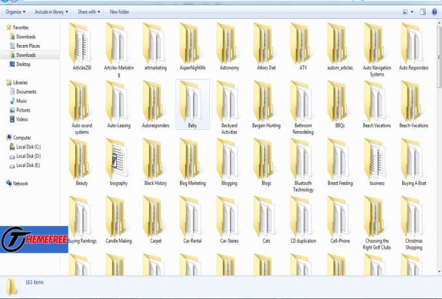Choose the Candle Making folder
Viewport: 442px width, 299px height.
click(118, 217)
